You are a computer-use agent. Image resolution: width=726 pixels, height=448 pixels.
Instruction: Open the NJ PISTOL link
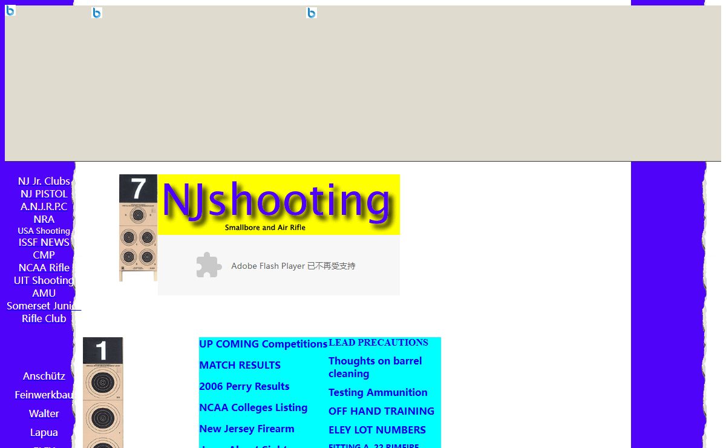(x=44, y=194)
